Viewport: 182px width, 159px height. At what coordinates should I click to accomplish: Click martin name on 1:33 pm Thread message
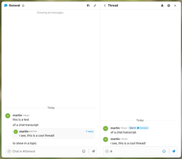[115, 139]
